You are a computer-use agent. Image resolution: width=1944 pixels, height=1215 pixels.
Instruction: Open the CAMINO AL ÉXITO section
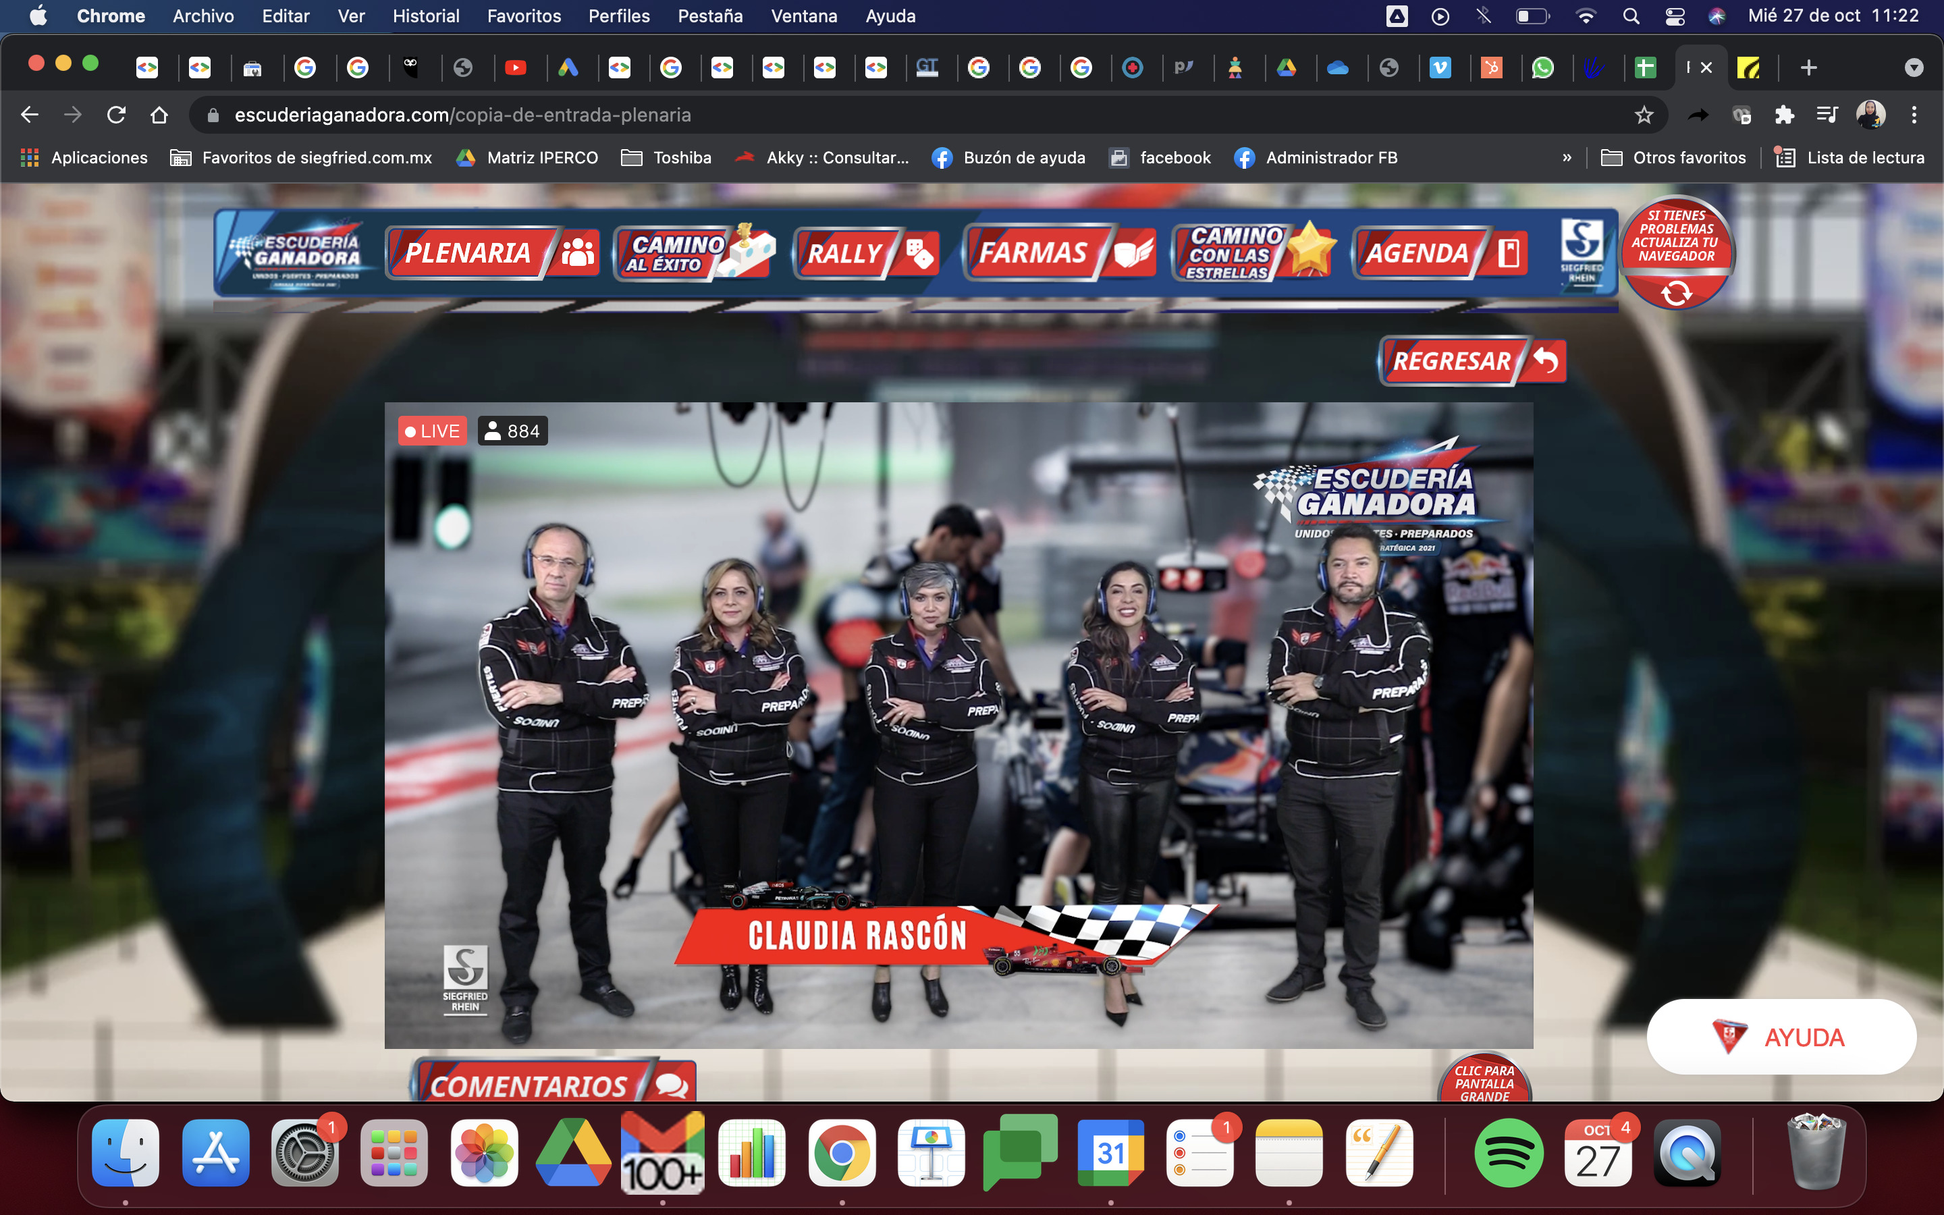694,252
